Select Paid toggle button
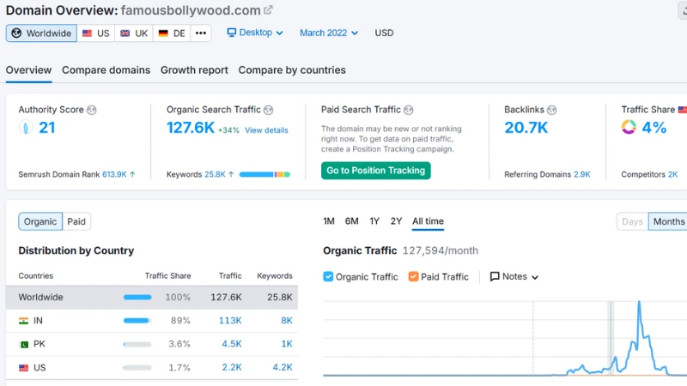The image size is (687, 386). coord(76,221)
